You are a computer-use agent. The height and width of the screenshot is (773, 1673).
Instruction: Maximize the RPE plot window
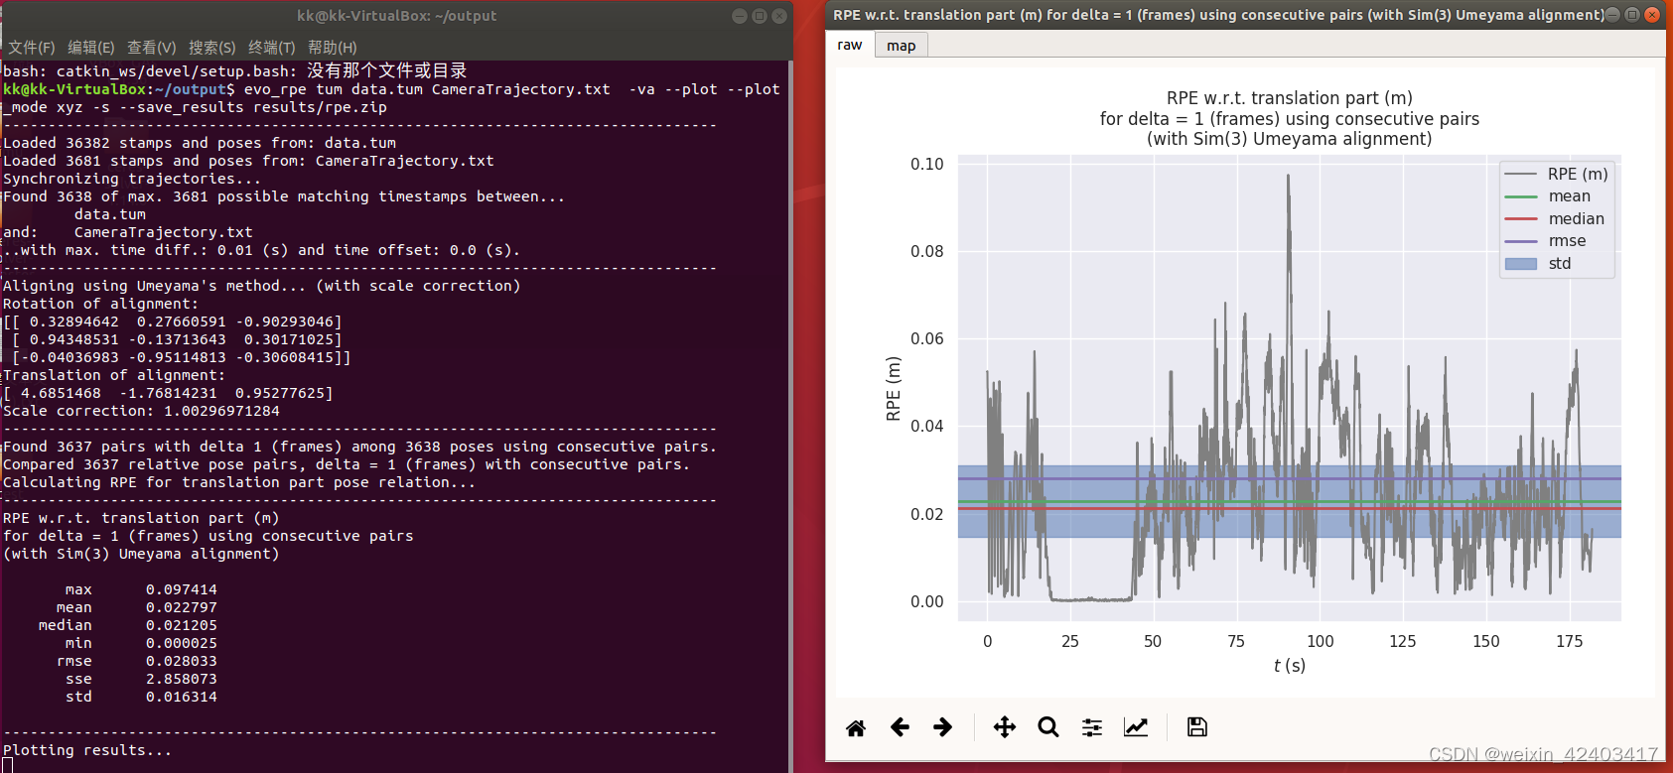coord(1632,15)
